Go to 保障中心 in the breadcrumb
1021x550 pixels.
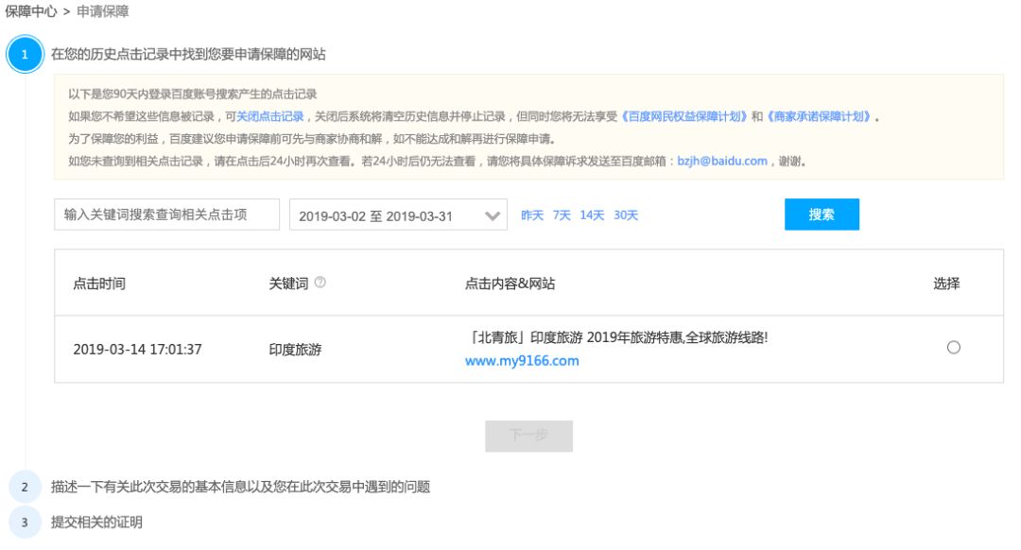coord(31,12)
